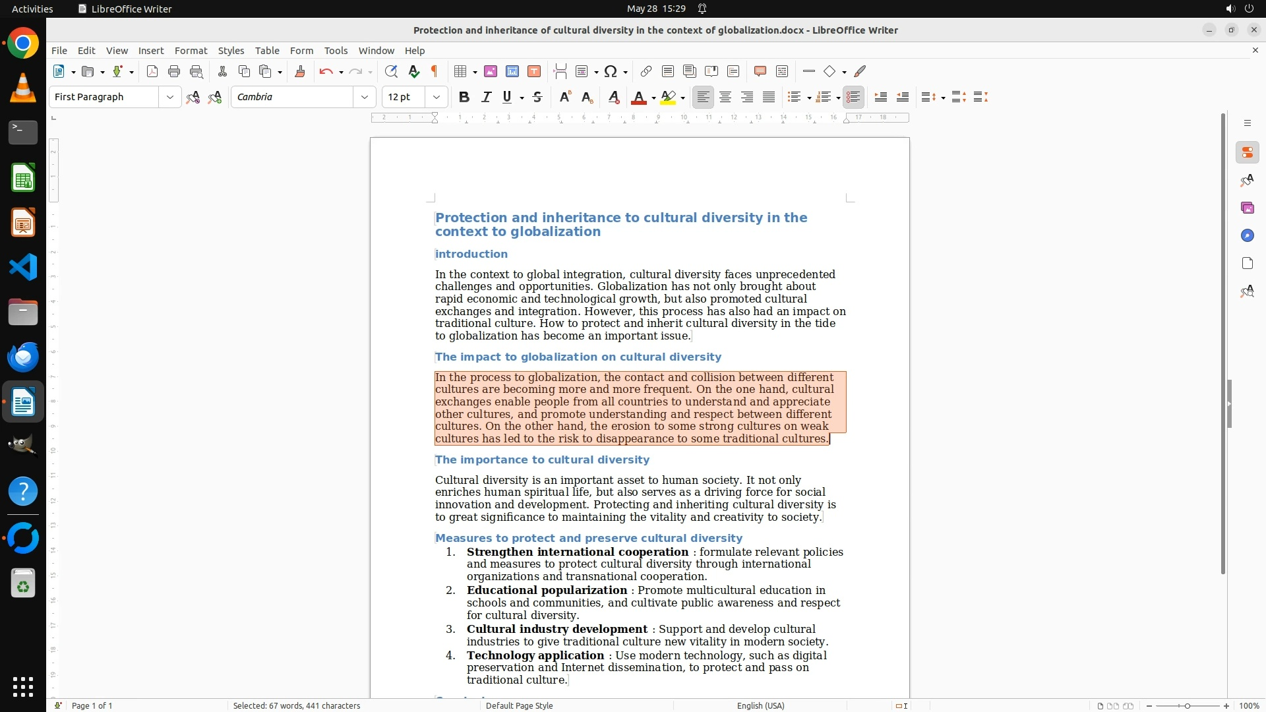Click the English (USA) language status field
The height and width of the screenshot is (712, 1266).
coord(760,705)
